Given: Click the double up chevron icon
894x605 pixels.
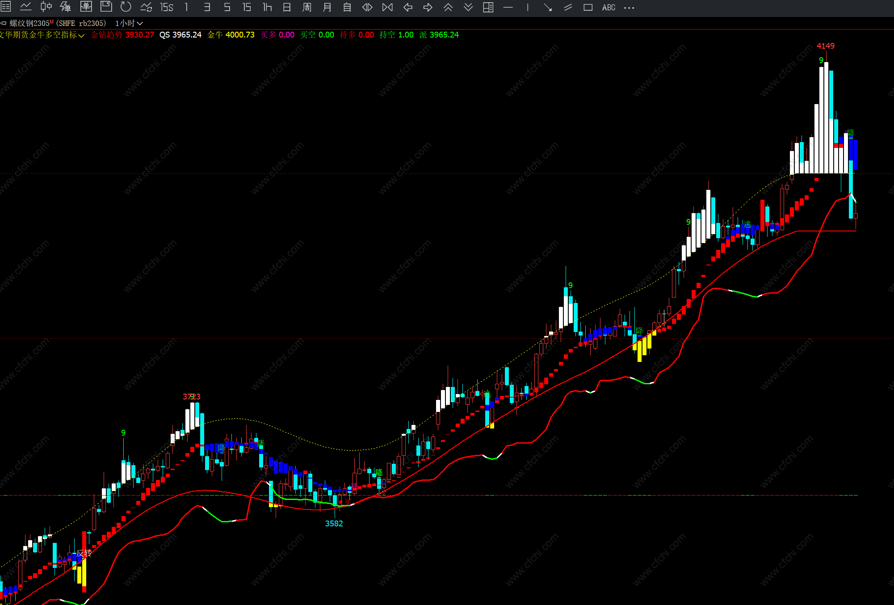Looking at the screenshot, I should tap(448, 7).
